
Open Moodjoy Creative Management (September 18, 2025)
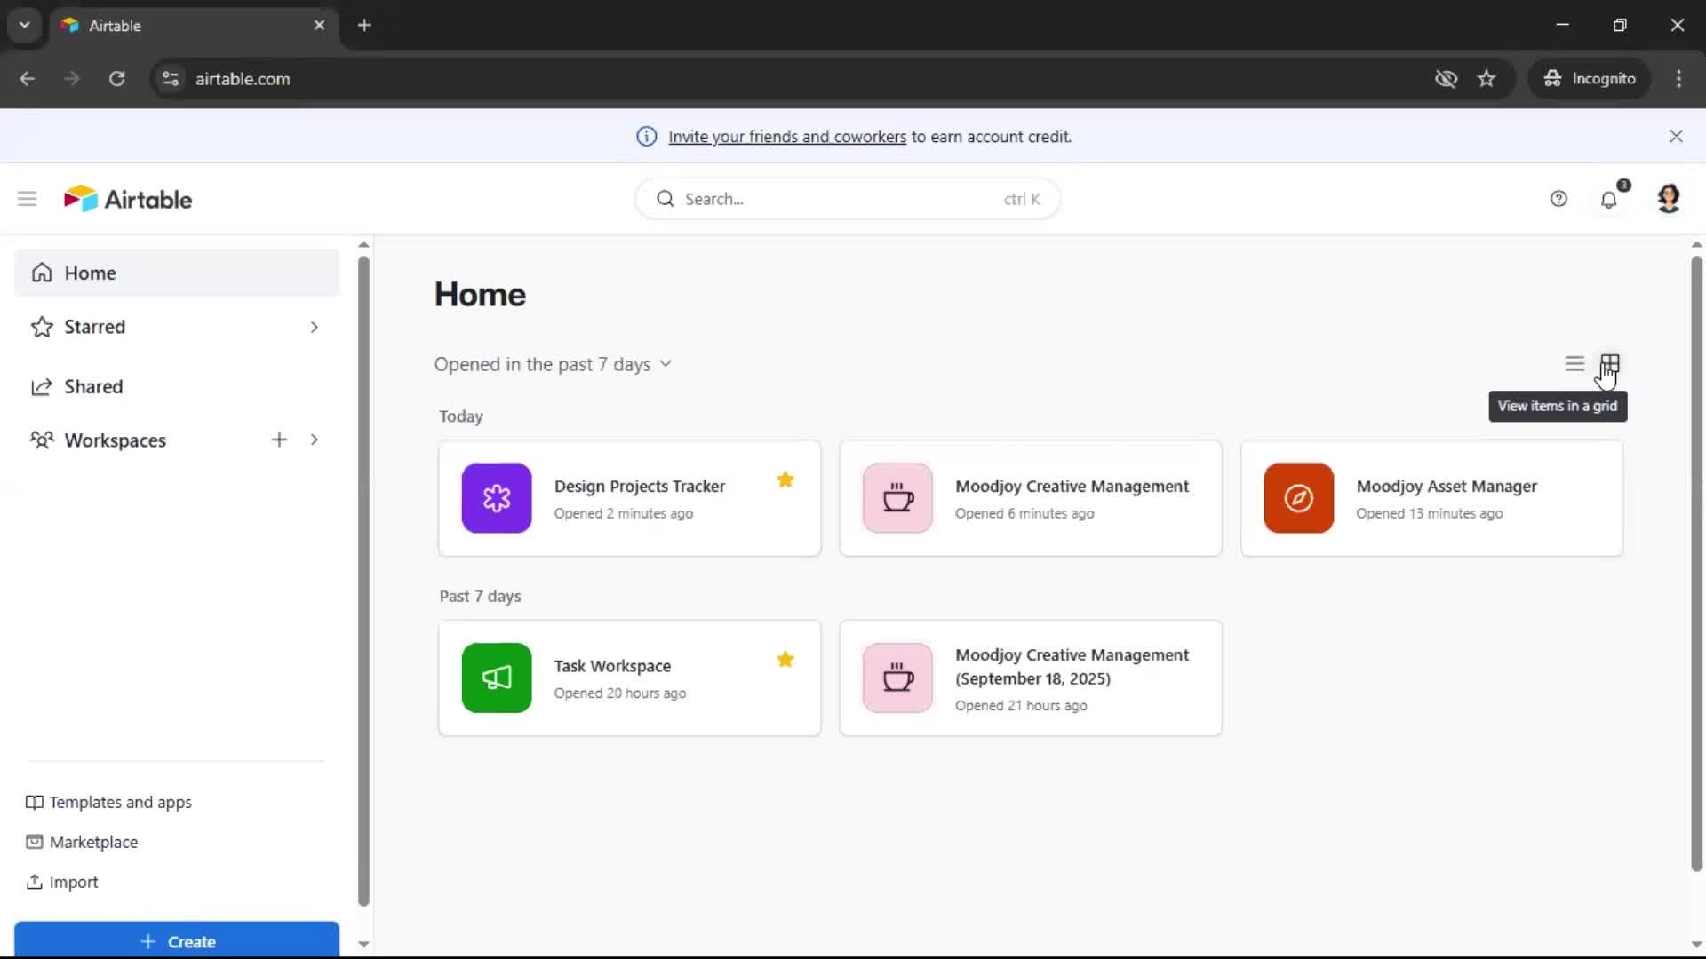point(1072,666)
